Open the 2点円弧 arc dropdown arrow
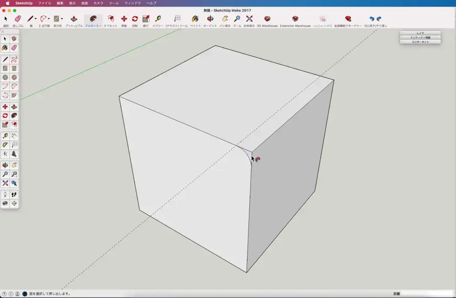Image resolution: width=456 pixels, height=298 pixels. pyautogui.click(x=49, y=19)
